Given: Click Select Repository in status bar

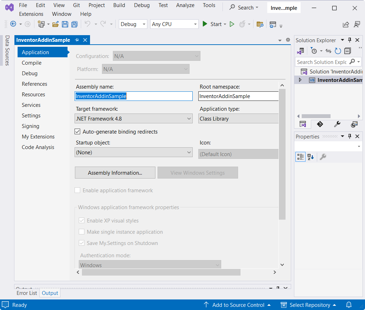Looking at the screenshot, I should click(308, 305).
